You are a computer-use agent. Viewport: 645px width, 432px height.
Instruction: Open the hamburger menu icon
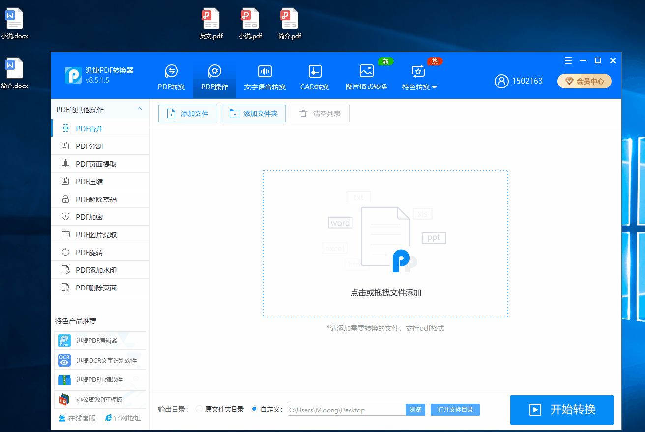pyautogui.click(x=568, y=60)
